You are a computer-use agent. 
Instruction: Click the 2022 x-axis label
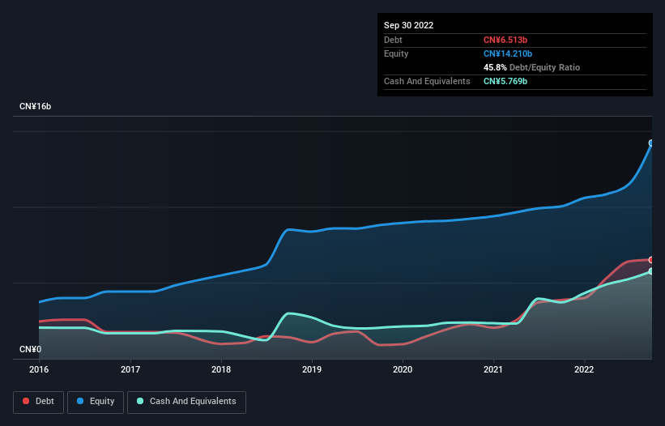click(x=584, y=369)
